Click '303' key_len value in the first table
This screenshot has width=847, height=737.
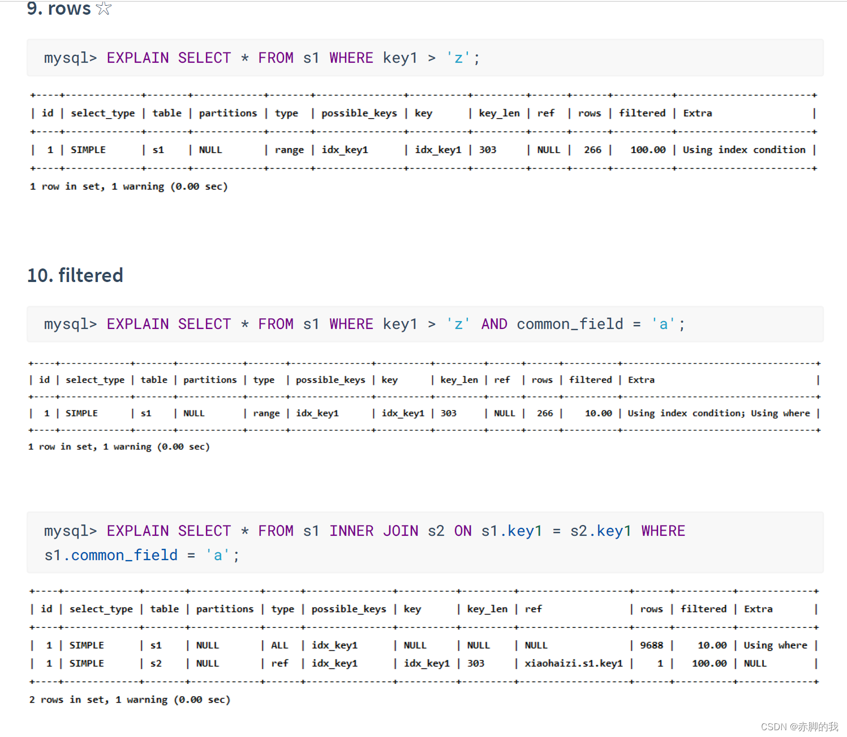click(x=487, y=150)
